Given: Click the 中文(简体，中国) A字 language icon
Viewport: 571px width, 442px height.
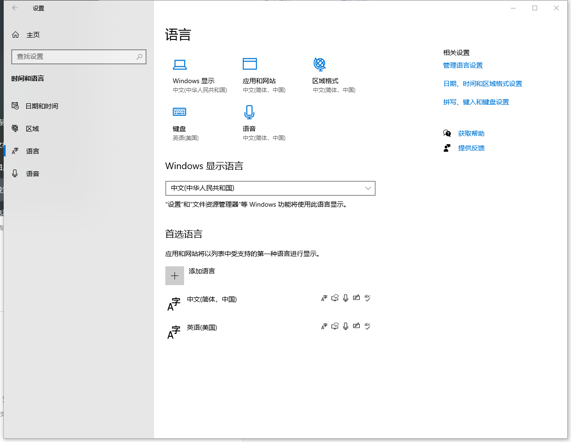Looking at the screenshot, I should click(x=174, y=304).
